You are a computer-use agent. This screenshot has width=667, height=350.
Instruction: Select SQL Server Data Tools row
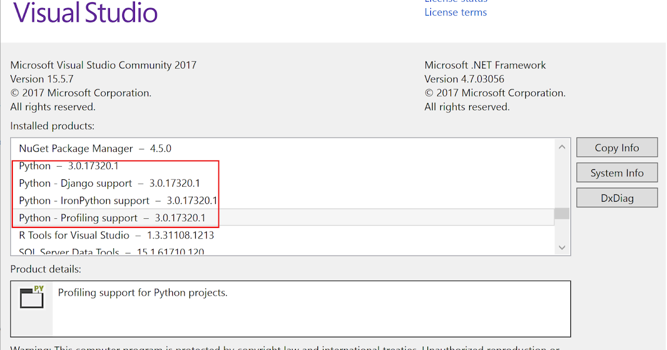pyautogui.click(x=282, y=251)
